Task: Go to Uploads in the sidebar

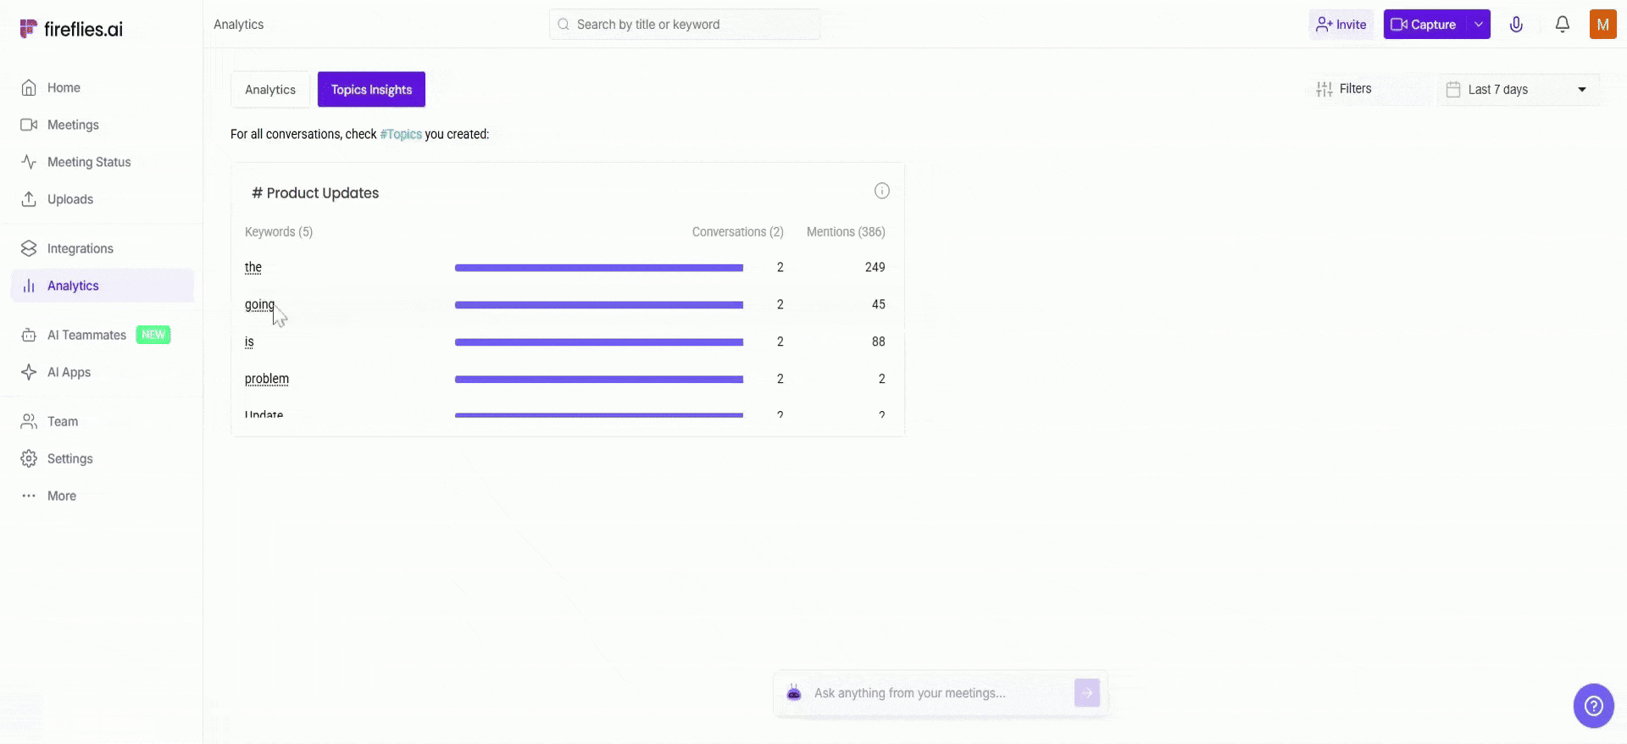Action: coord(69,199)
